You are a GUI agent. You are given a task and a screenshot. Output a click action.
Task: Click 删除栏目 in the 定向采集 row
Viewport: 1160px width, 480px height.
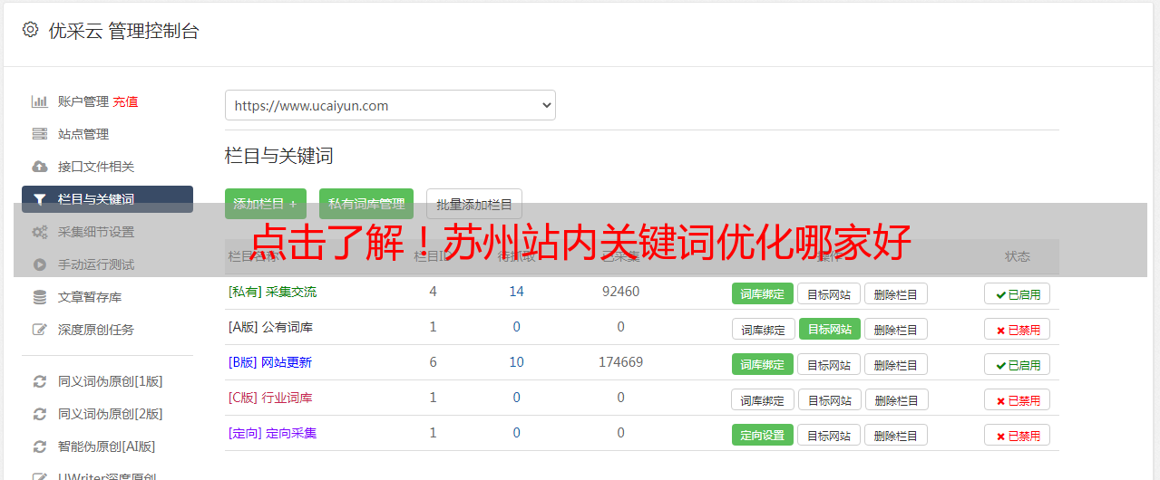[896, 435]
